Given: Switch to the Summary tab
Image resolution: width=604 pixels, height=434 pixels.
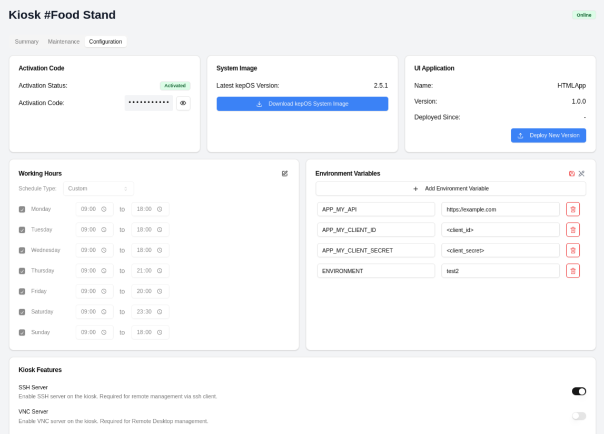Looking at the screenshot, I should 26,42.
